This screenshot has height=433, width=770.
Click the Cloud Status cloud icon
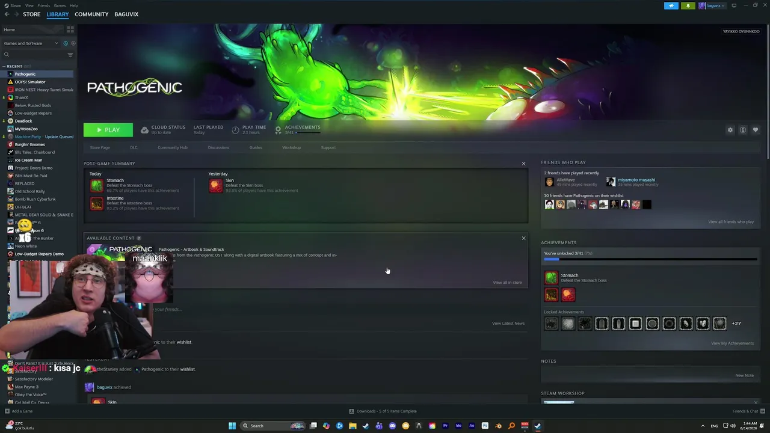click(144, 130)
